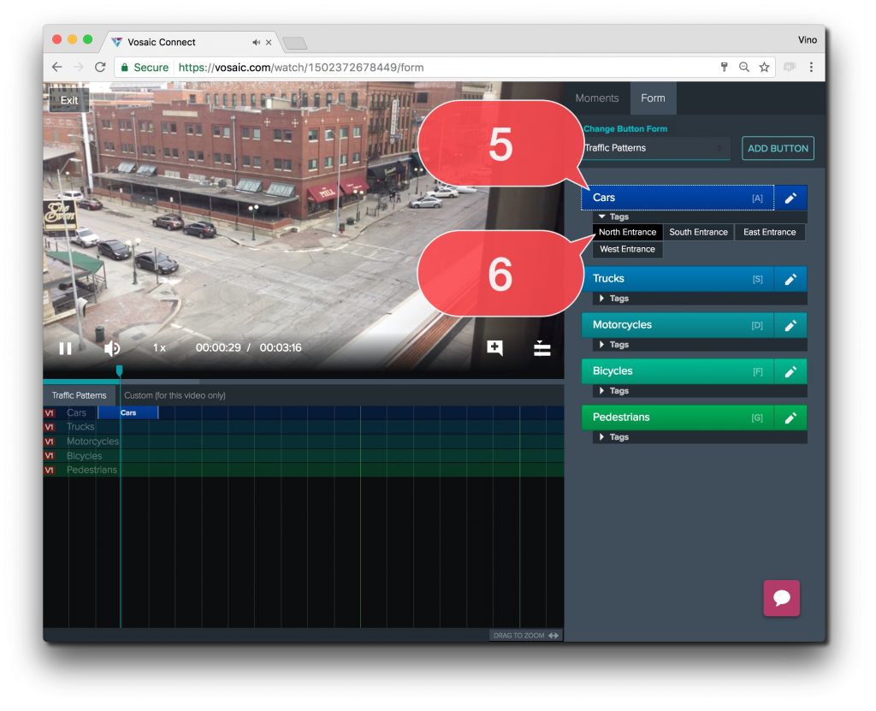
Task: Open Chrome three-dot menu
Action: [x=811, y=67]
